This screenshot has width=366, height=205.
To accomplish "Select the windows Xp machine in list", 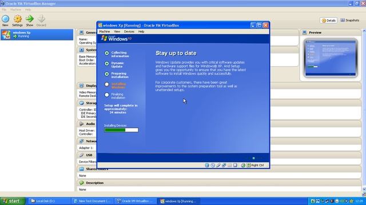I will click(37, 34).
